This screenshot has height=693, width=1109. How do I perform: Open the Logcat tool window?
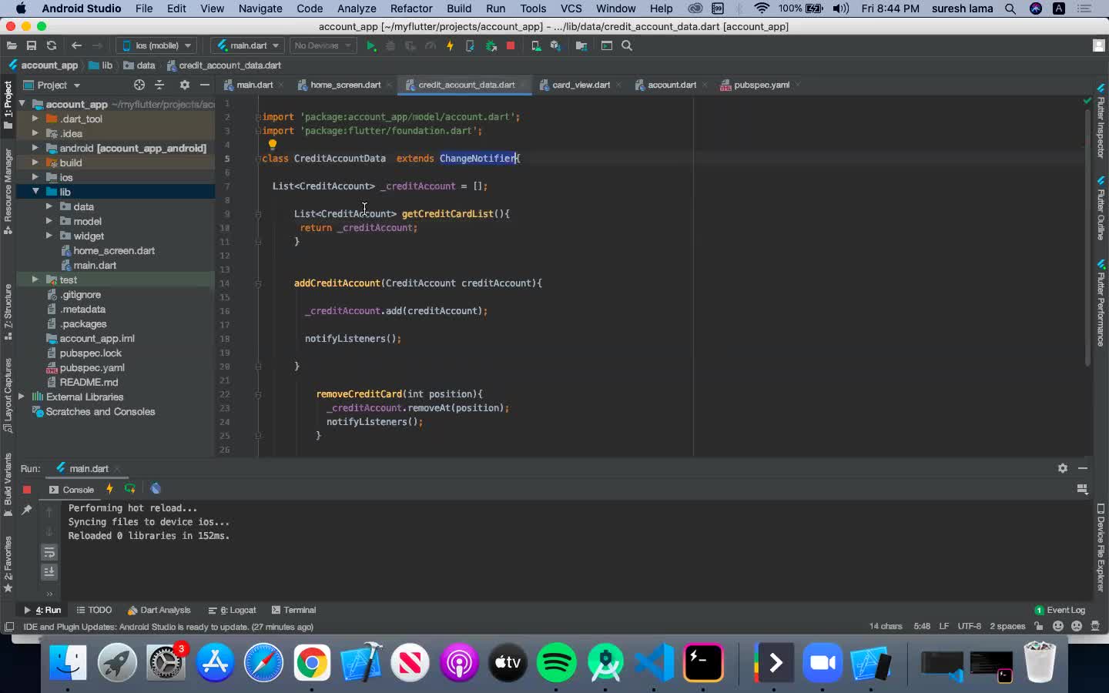pyautogui.click(x=232, y=610)
